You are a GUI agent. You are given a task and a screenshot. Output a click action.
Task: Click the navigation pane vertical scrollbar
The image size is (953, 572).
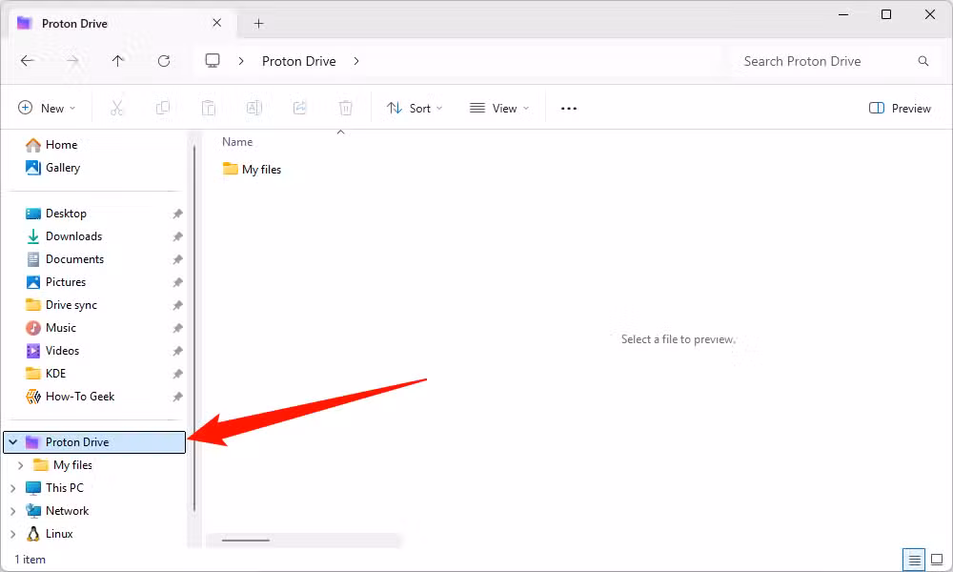(194, 328)
